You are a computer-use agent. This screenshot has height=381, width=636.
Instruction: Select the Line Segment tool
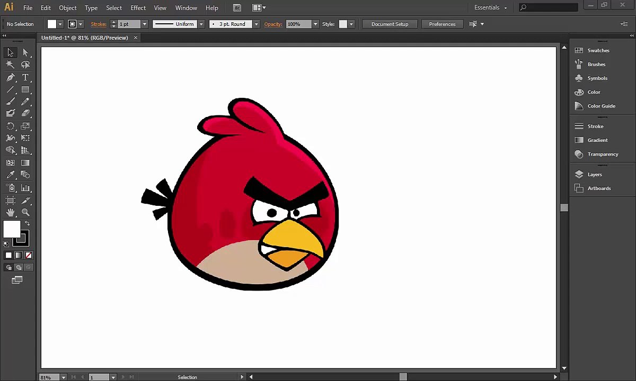tap(10, 89)
